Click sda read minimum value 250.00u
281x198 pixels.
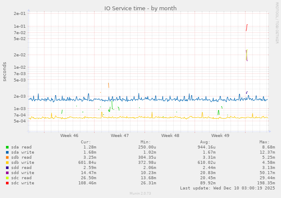[x=147, y=147]
